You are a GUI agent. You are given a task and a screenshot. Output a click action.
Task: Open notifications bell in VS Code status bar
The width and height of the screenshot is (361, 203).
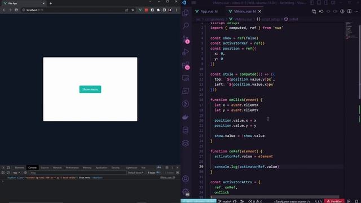point(356,201)
